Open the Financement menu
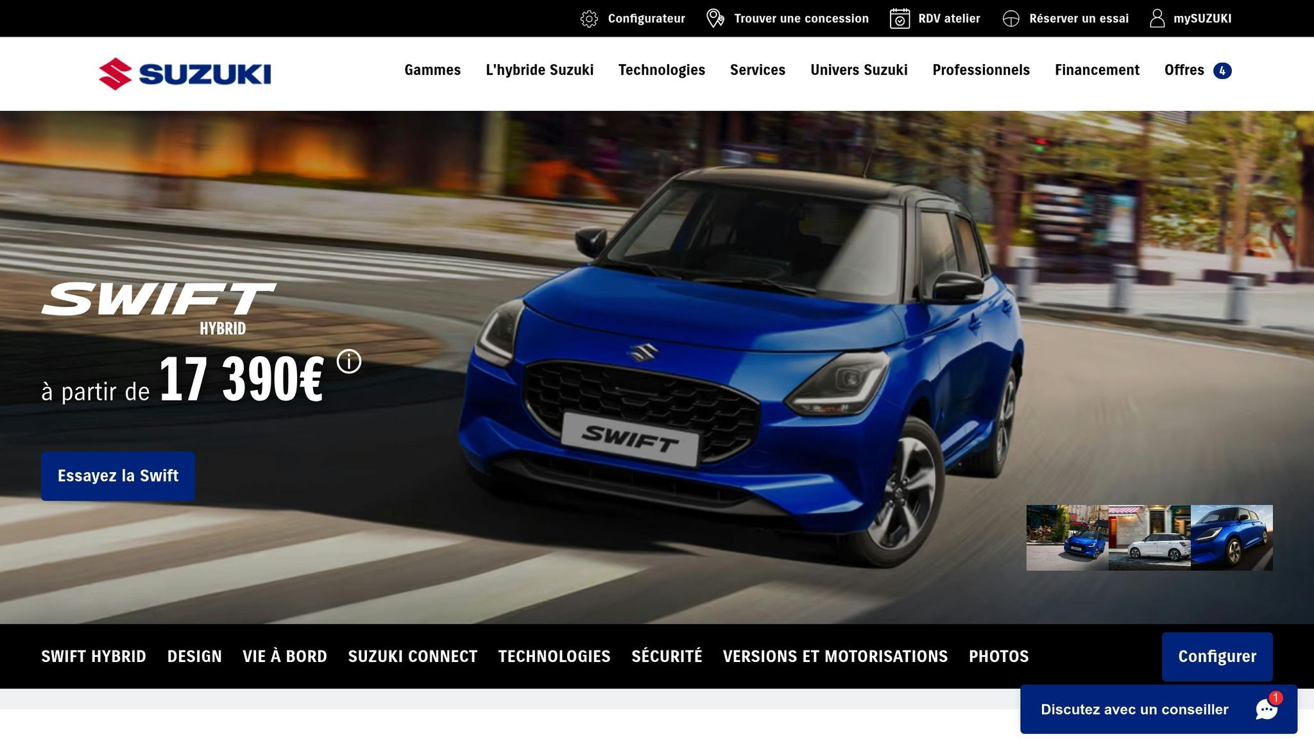The height and width of the screenshot is (739, 1314). pos(1096,70)
